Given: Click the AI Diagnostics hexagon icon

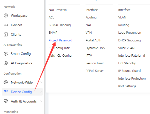Looking at the screenshot, I should (x=6, y=63).
